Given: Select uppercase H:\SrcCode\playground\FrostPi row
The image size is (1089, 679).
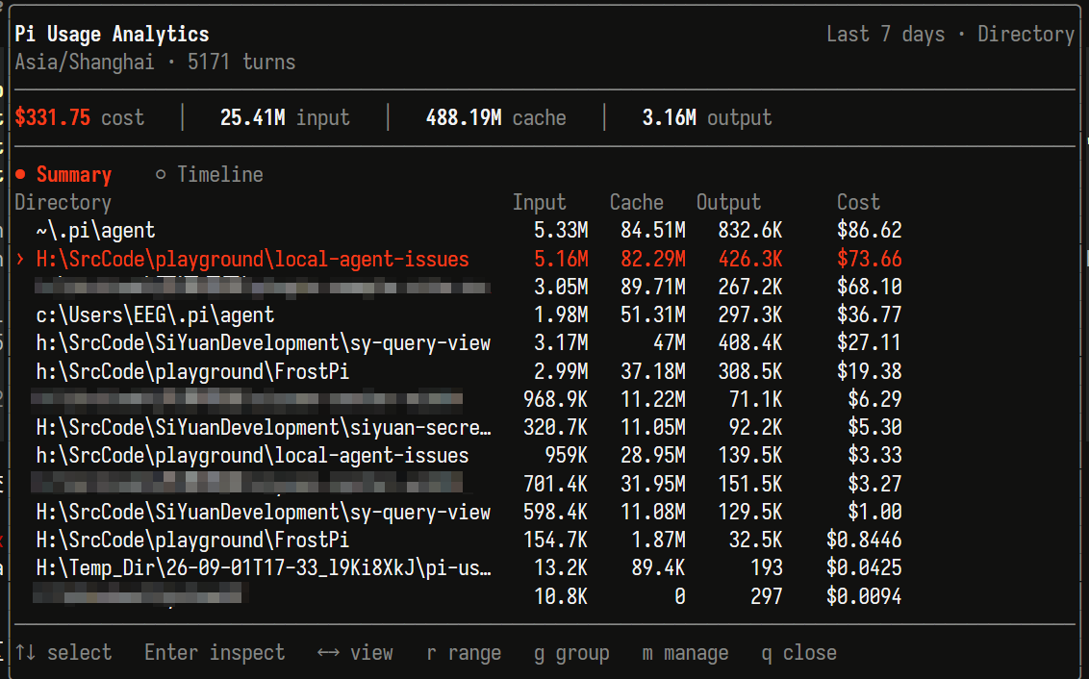Looking at the screenshot, I should pyautogui.click(x=458, y=541).
